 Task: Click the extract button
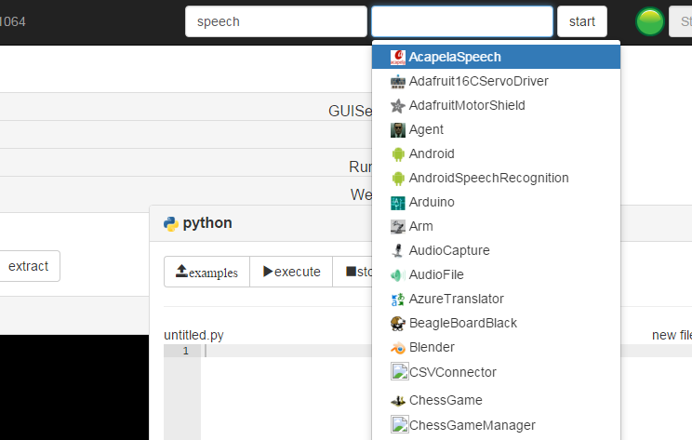[x=29, y=266]
